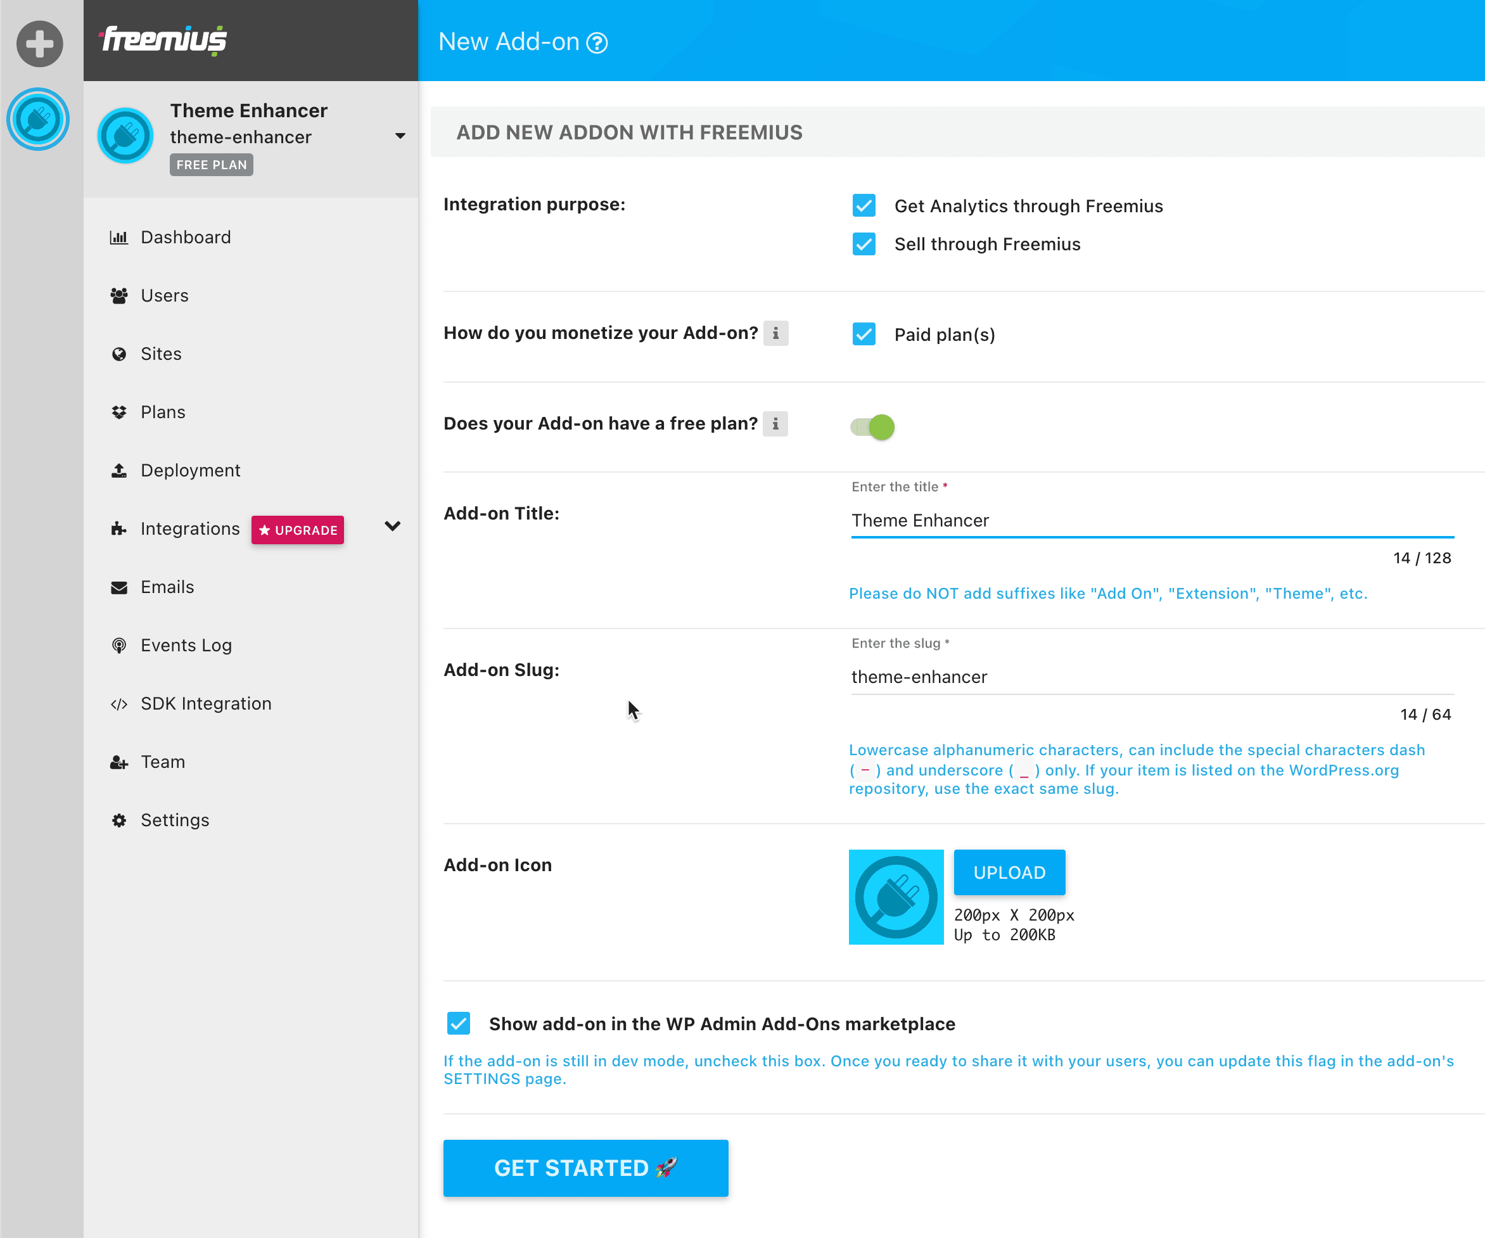The width and height of the screenshot is (1485, 1238).
Task: Click the Settings gear icon
Action: (119, 820)
